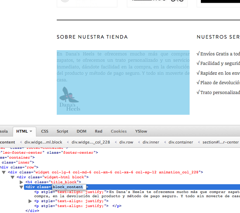Select div.container breadcrumb

(x=181, y=142)
